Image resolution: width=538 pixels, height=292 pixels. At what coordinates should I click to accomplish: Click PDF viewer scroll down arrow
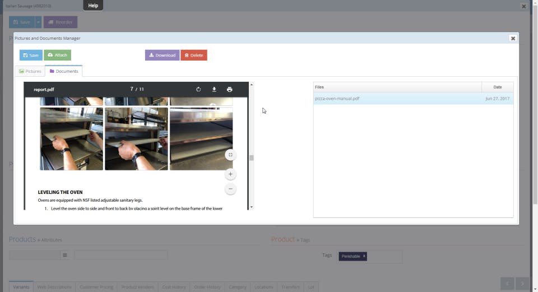pyautogui.click(x=252, y=207)
